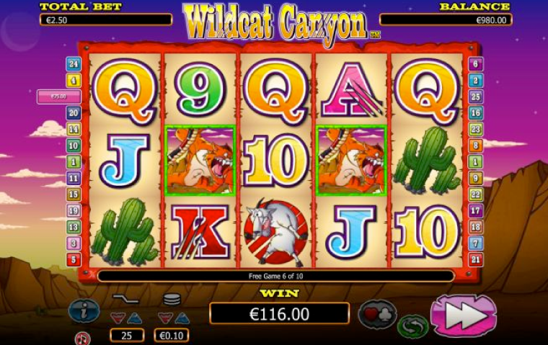This screenshot has width=548, height=345.
Task: Increase coin value arrow
Action: coord(182,318)
